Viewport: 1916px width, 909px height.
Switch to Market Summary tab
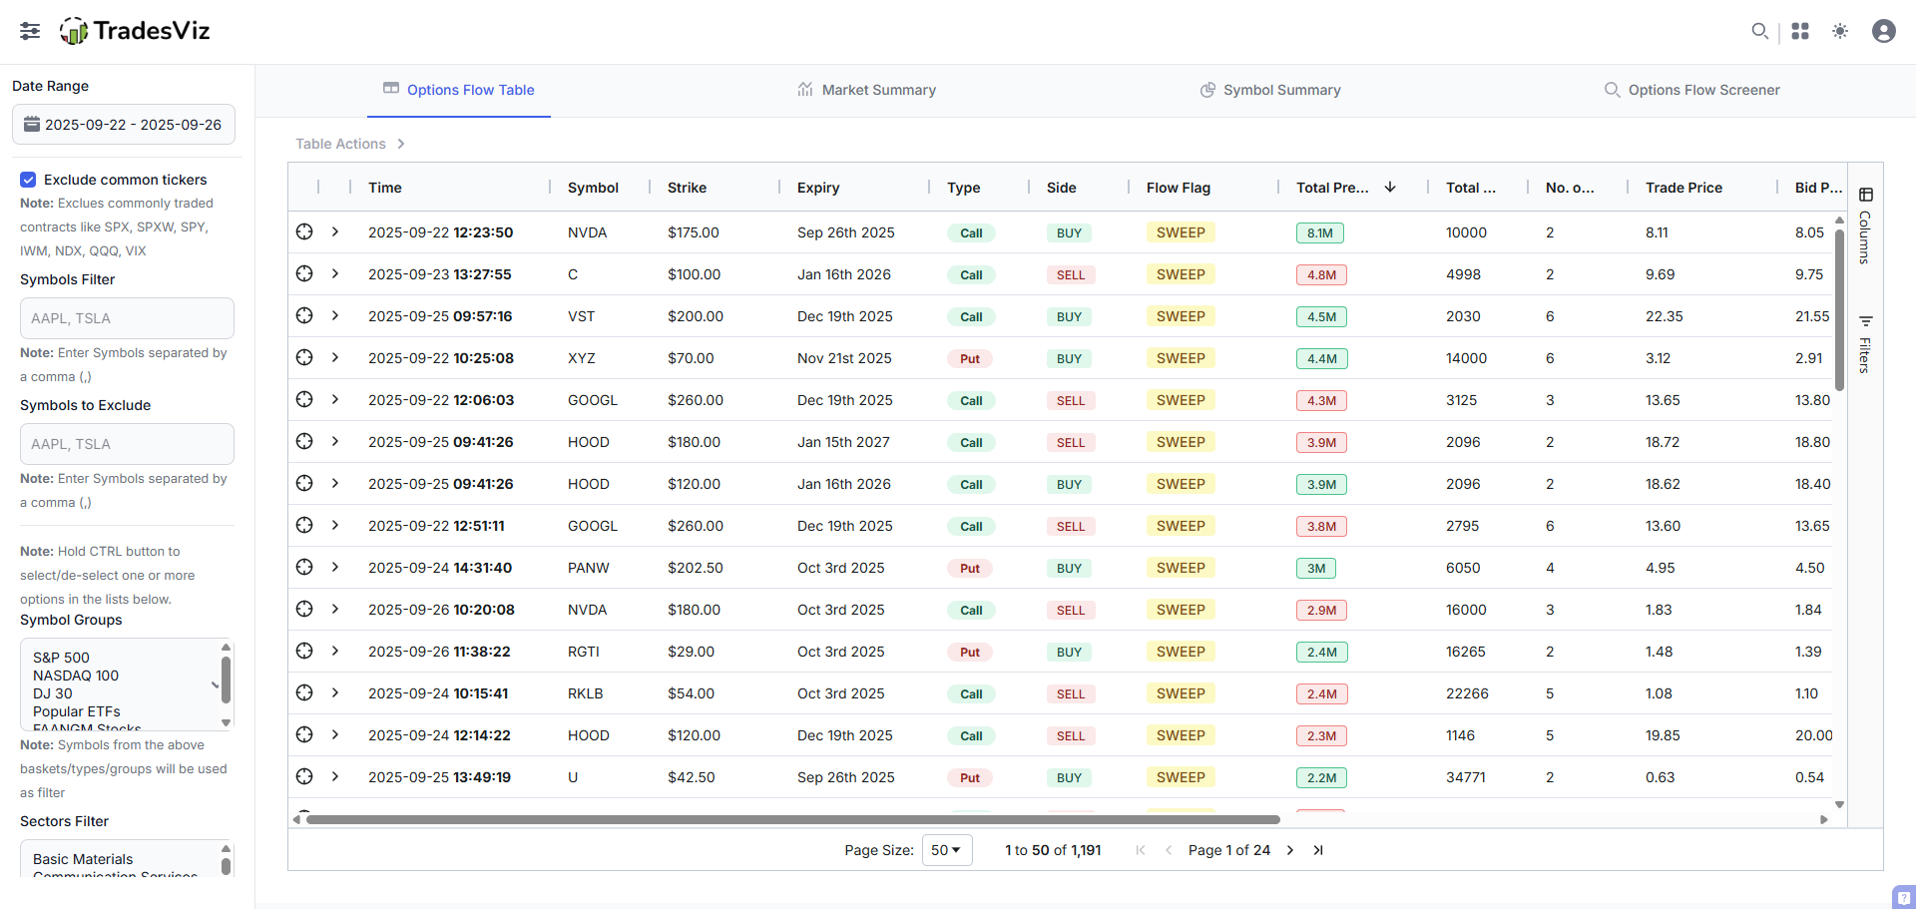click(866, 90)
